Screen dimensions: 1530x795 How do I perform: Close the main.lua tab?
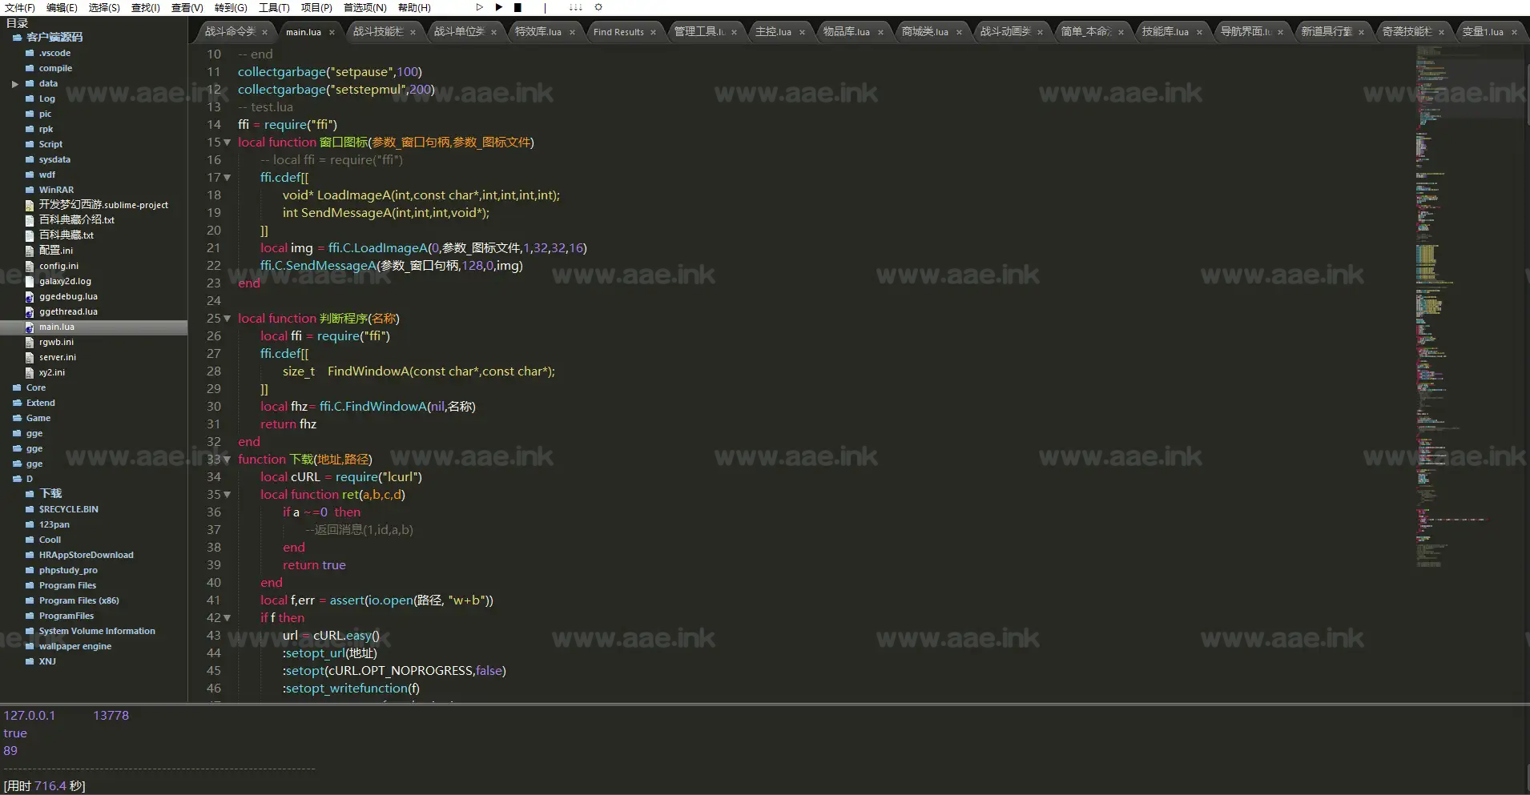tap(332, 32)
